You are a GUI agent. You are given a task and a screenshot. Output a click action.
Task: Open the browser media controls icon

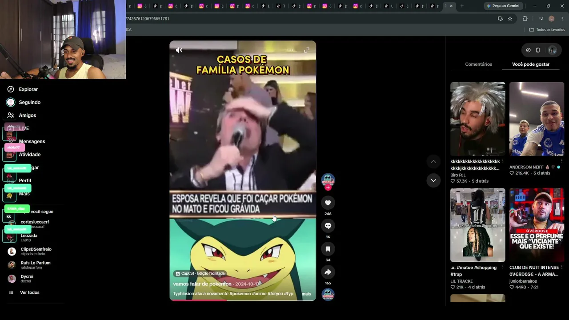[x=541, y=19]
